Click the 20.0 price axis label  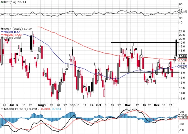pyautogui.click(x=182, y=39)
